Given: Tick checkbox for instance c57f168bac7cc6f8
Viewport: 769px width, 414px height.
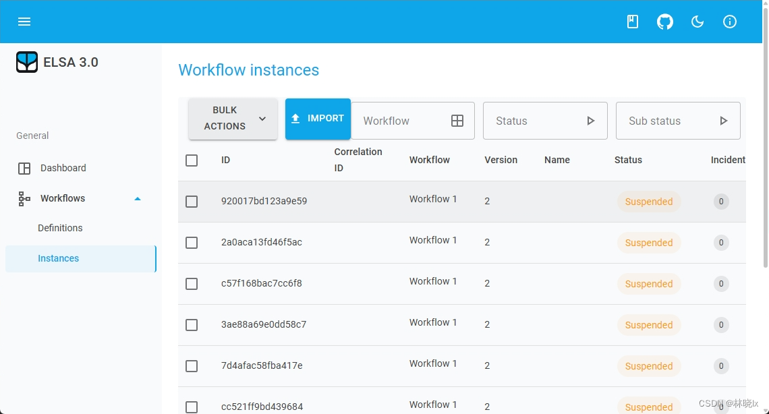Looking at the screenshot, I should point(192,284).
